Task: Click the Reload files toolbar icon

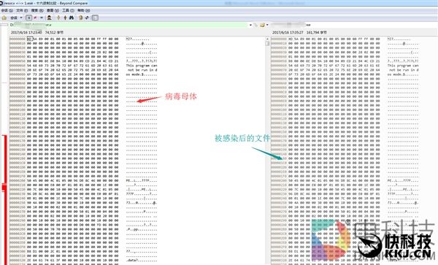Action: [87, 18]
